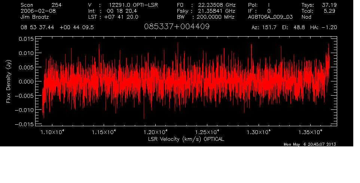360x183 pixels.
Task: Click coordinates 08 53 37.44 +00 44 09.5
Action: click(57, 28)
